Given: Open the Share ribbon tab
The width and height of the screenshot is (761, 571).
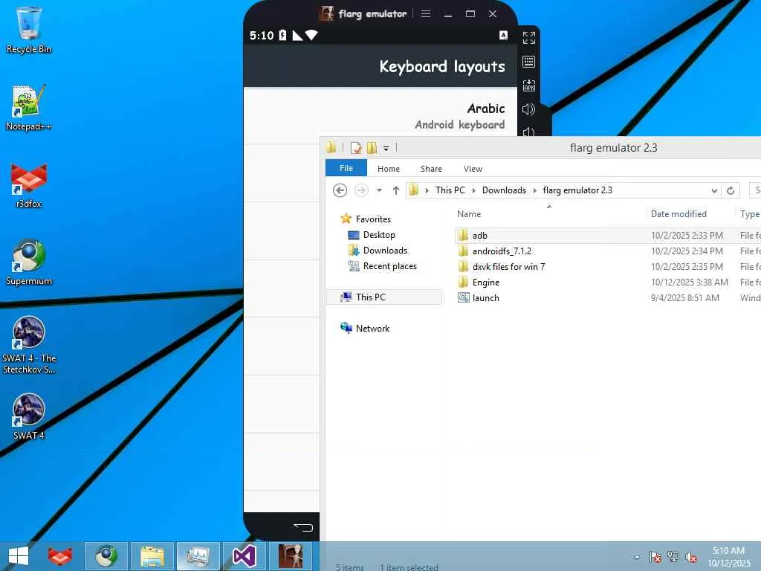Looking at the screenshot, I should [x=431, y=169].
